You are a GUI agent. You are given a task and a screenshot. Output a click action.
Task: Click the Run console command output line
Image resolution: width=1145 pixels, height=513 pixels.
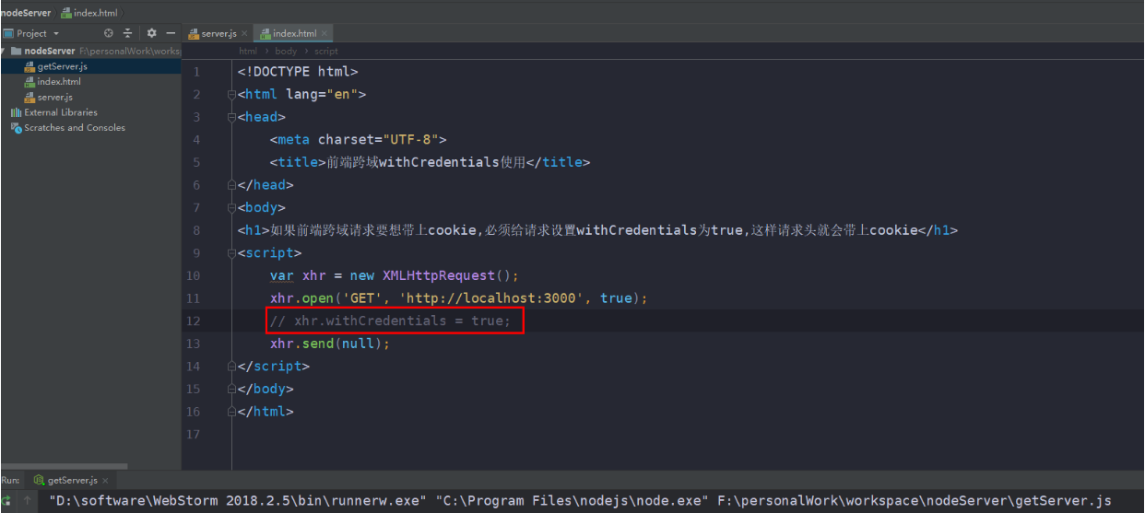[580, 501]
